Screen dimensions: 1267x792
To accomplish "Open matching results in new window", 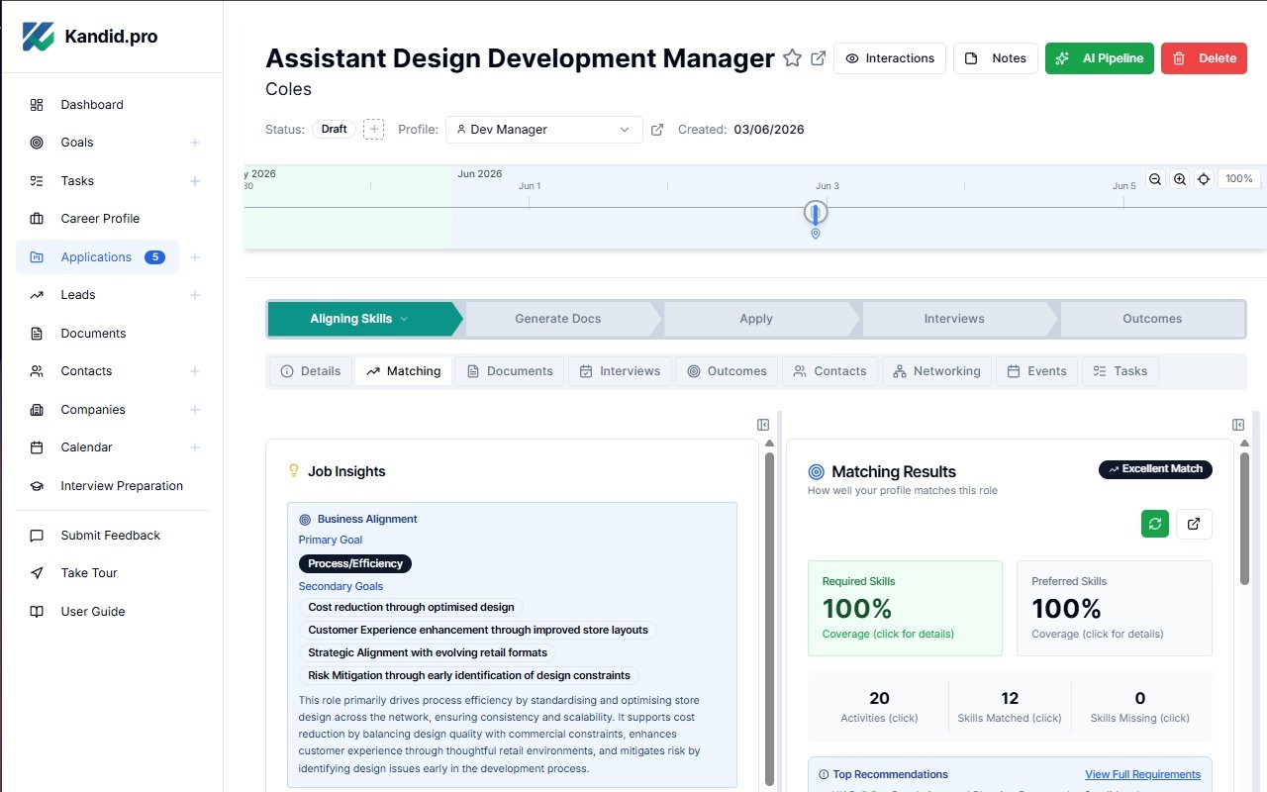I will point(1194,524).
